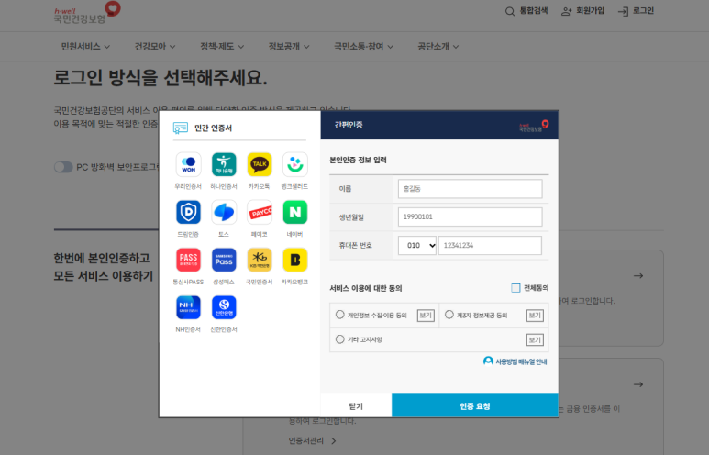The width and height of the screenshot is (709, 455).
Task: Click the 생년월일 input field
Action: tap(470, 217)
